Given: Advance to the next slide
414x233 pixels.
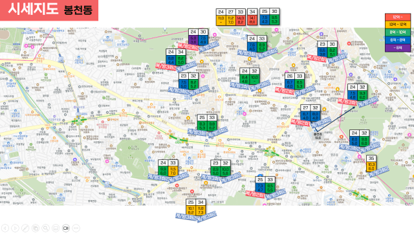Looking at the screenshot, I should point(16,228).
